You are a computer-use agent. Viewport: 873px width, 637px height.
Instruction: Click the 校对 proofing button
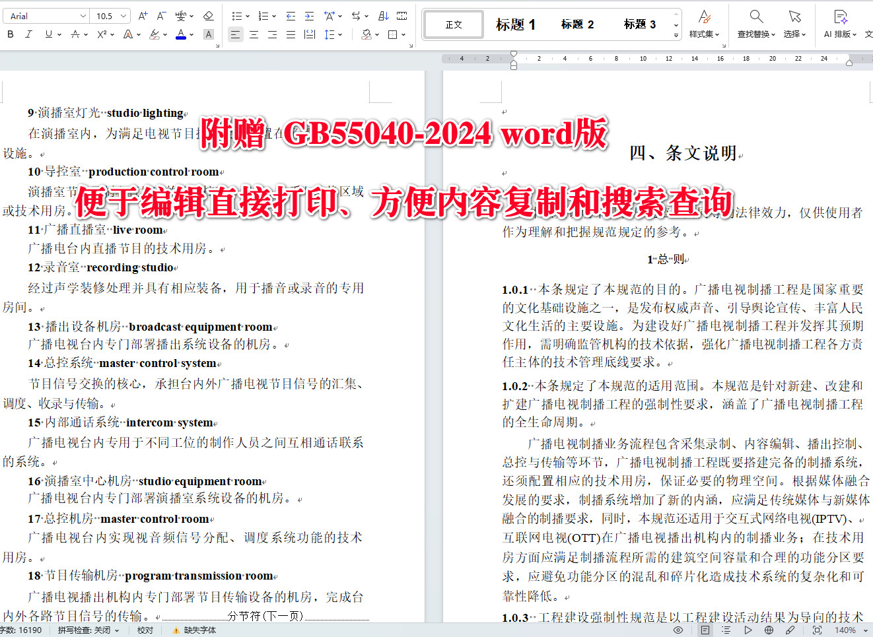click(x=145, y=629)
